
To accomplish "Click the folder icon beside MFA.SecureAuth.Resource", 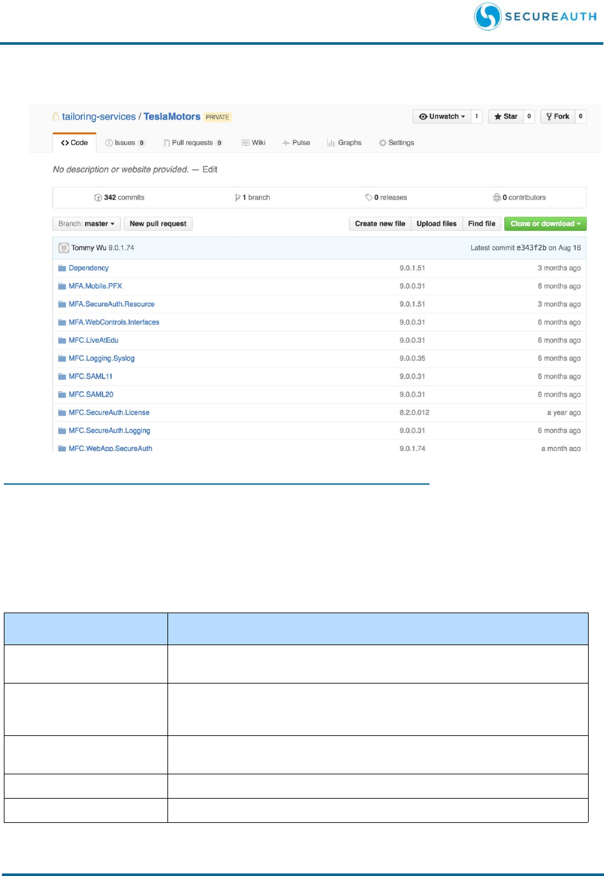I will pos(62,304).
